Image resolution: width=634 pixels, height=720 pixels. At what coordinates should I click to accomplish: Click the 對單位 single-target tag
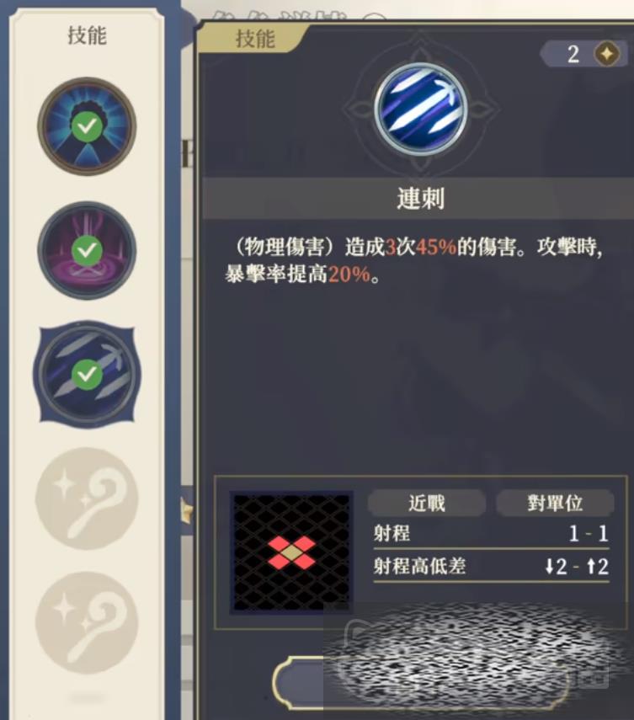tap(555, 503)
